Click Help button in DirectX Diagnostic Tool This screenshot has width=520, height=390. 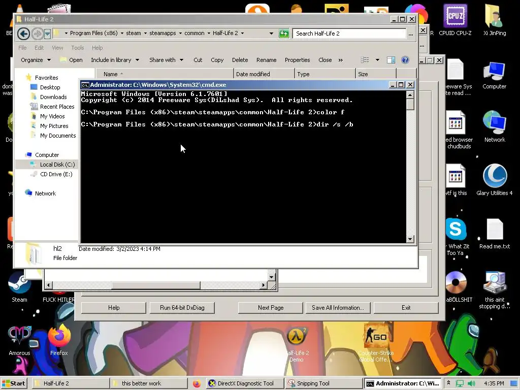point(114,308)
